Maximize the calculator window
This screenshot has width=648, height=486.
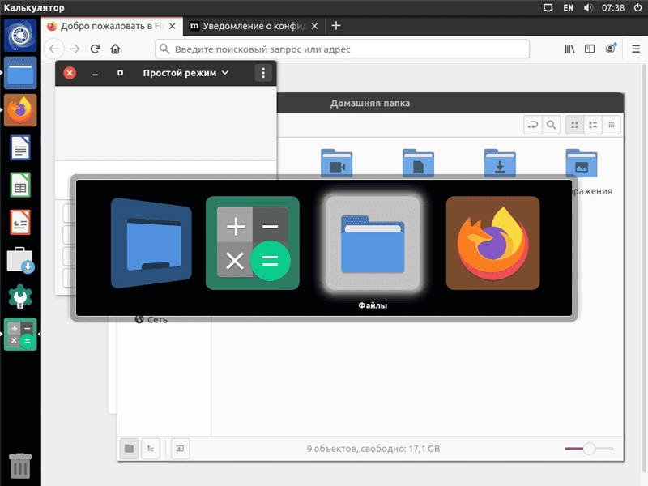point(120,73)
